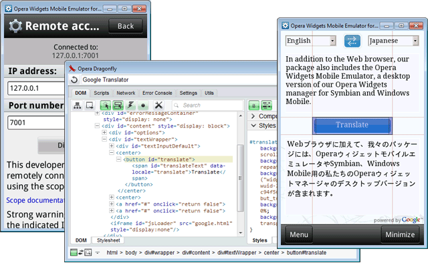Click the div#content breadcrumb
This screenshot has height=263, width=428.
(x=196, y=252)
